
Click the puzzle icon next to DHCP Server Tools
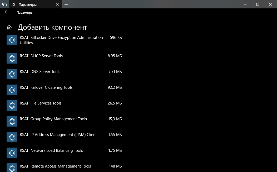12,58
